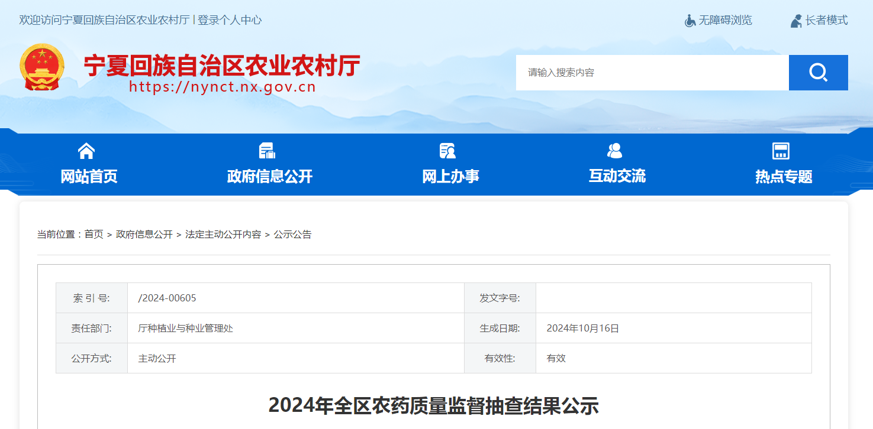Click the 索引号 label cell
Viewport: 873px width, 429px height.
click(x=92, y=298)
